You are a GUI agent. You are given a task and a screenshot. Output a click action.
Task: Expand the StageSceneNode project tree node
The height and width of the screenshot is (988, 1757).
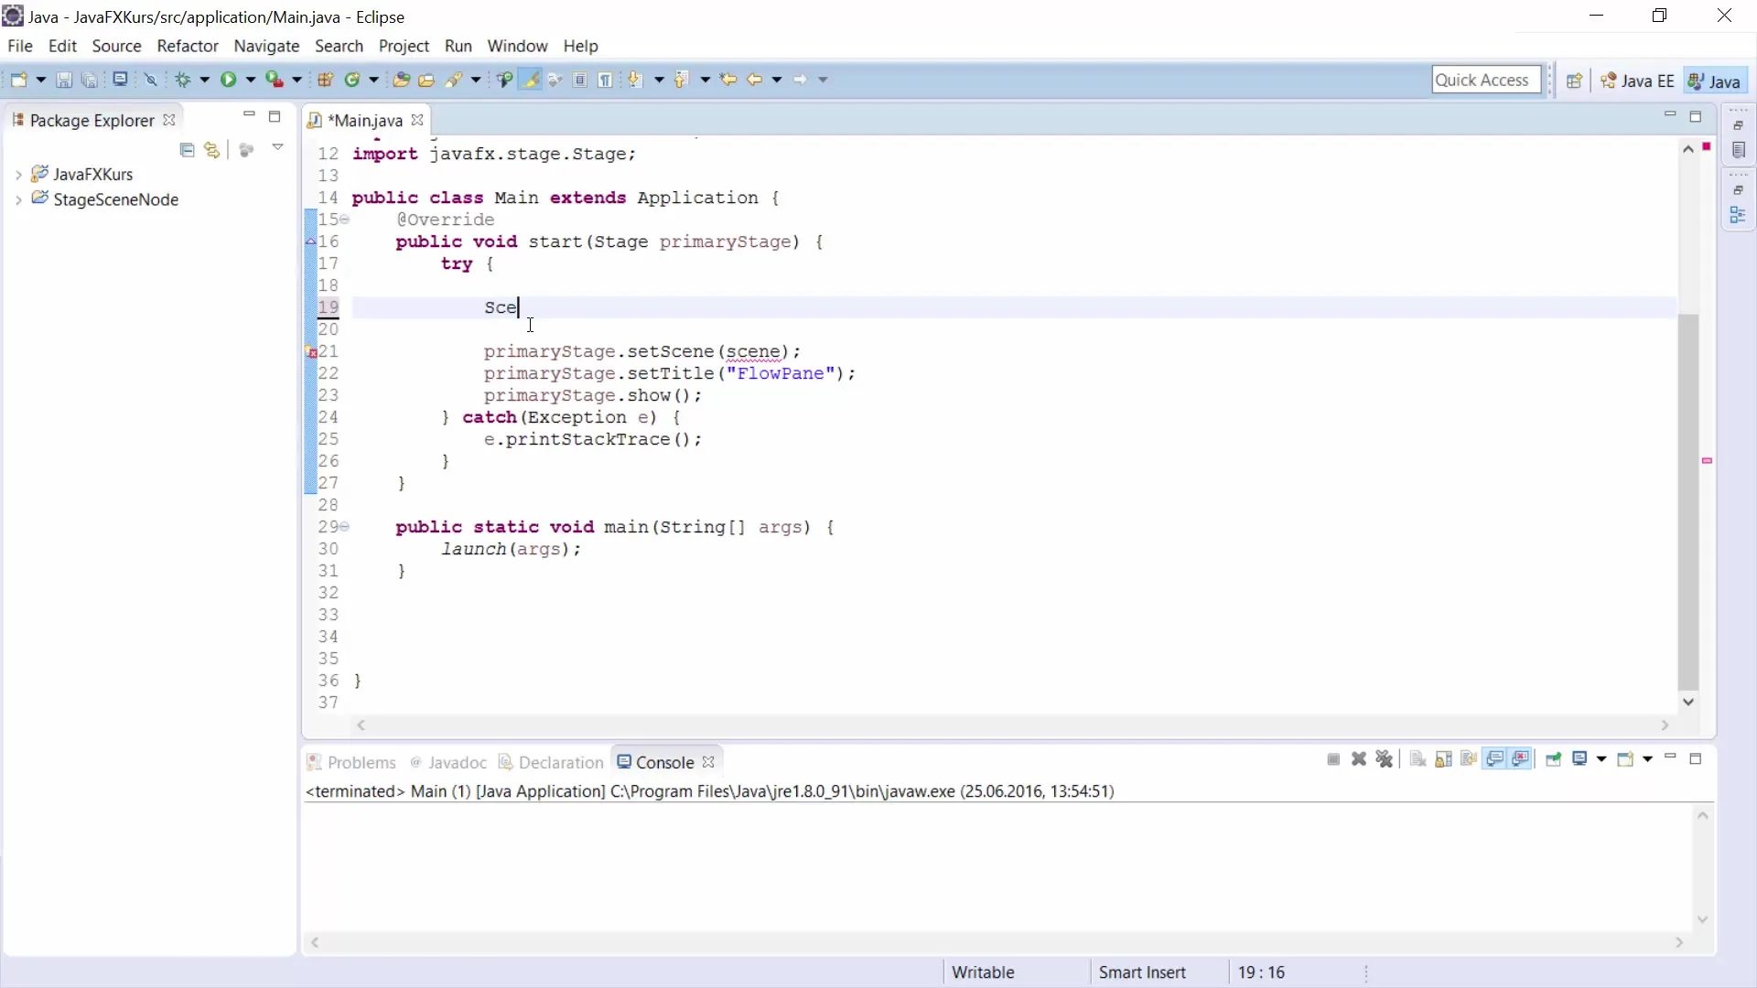(x=18, y=199)
